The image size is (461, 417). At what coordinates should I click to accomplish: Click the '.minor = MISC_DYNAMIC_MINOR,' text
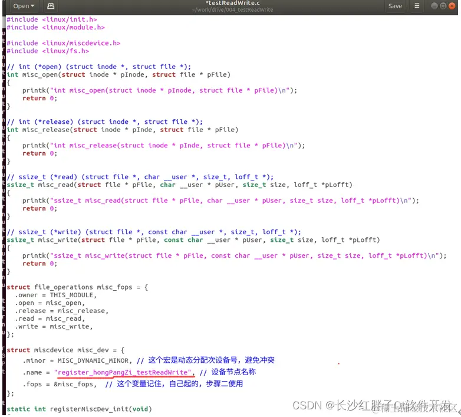click(x=77, y=361)
